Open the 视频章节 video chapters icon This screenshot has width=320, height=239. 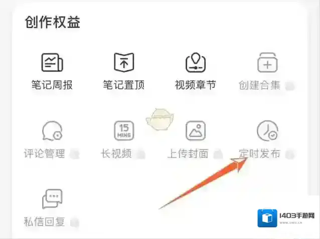click(x=196, y=62)
